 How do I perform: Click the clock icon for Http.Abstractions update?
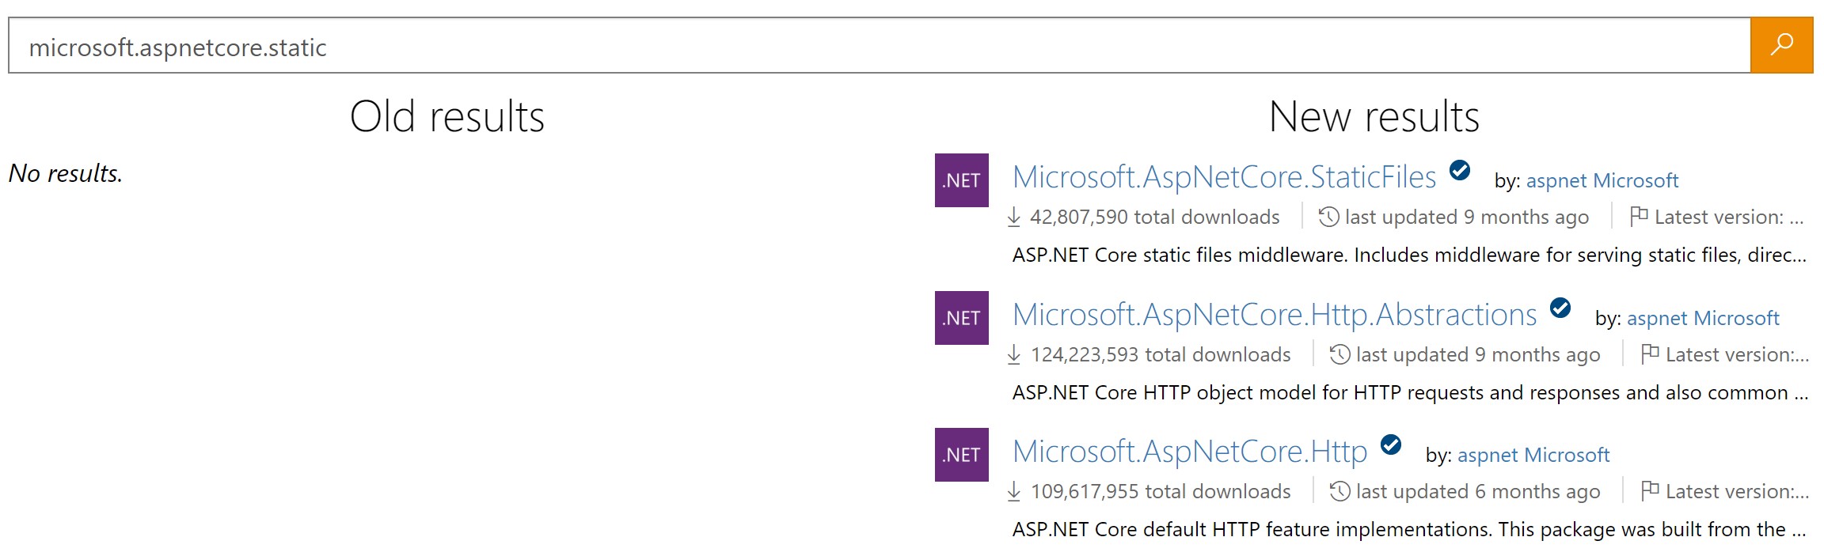pos(1339,354)
